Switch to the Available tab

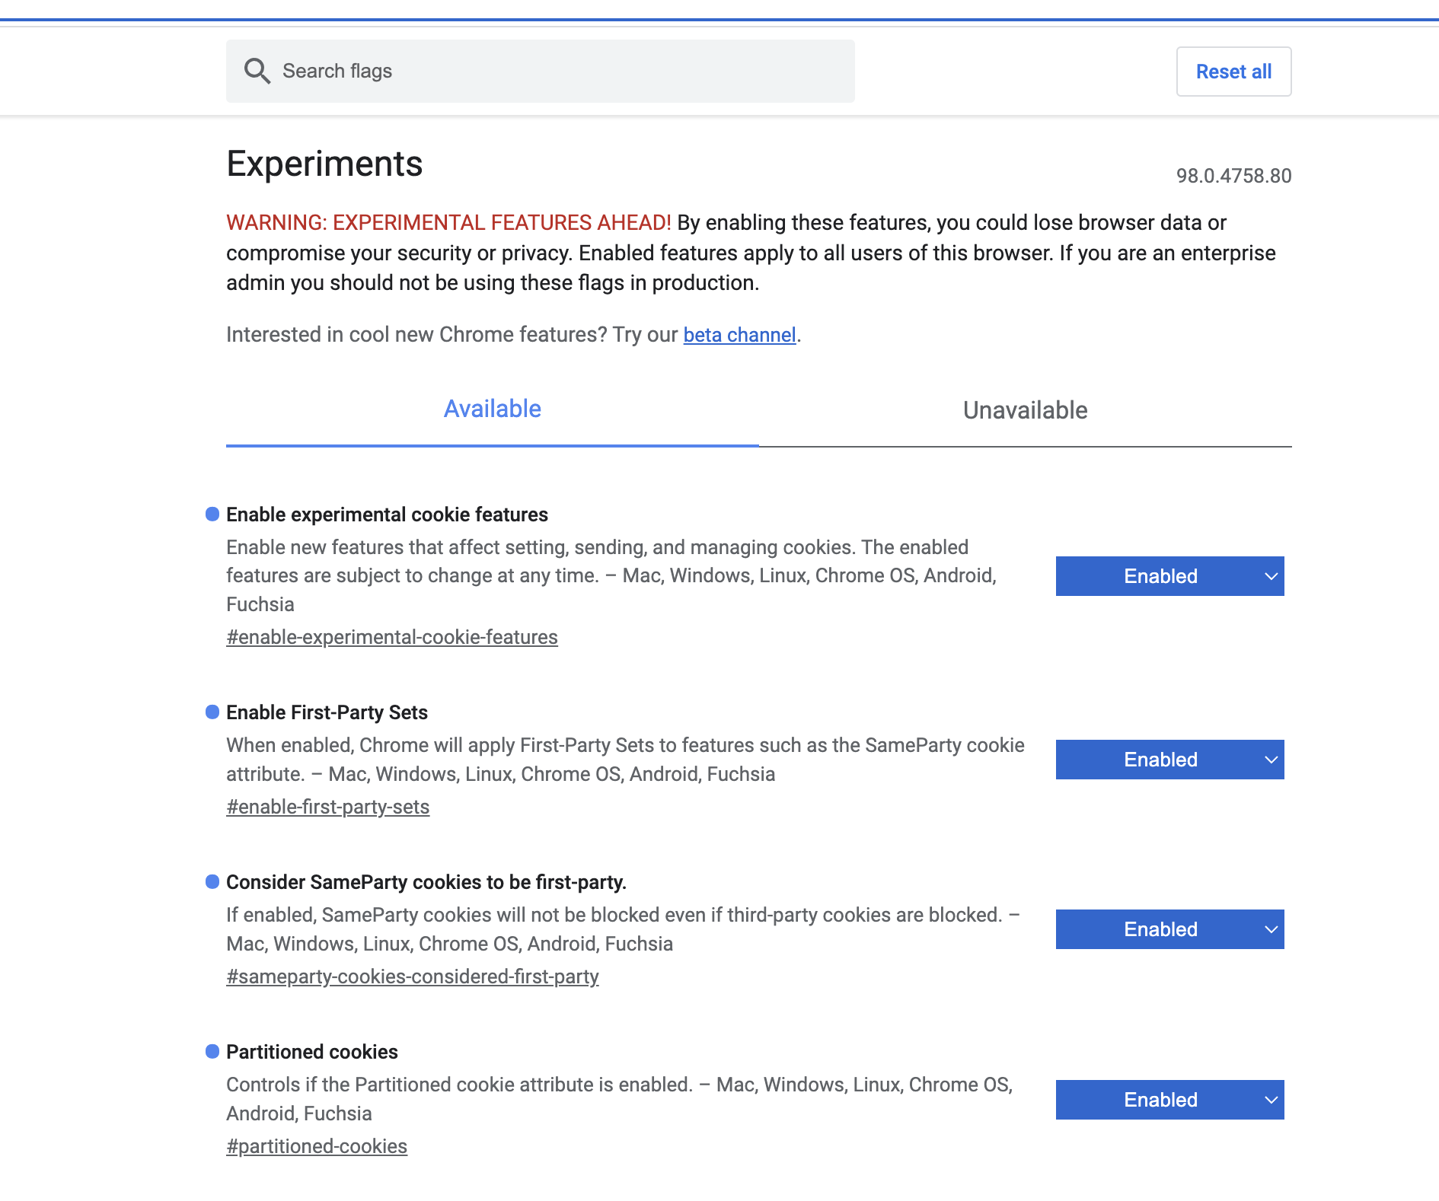pyautogui.click(x=492, y=409)
